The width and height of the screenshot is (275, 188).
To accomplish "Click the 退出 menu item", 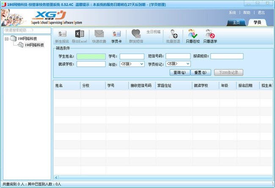I will (261, 13).
